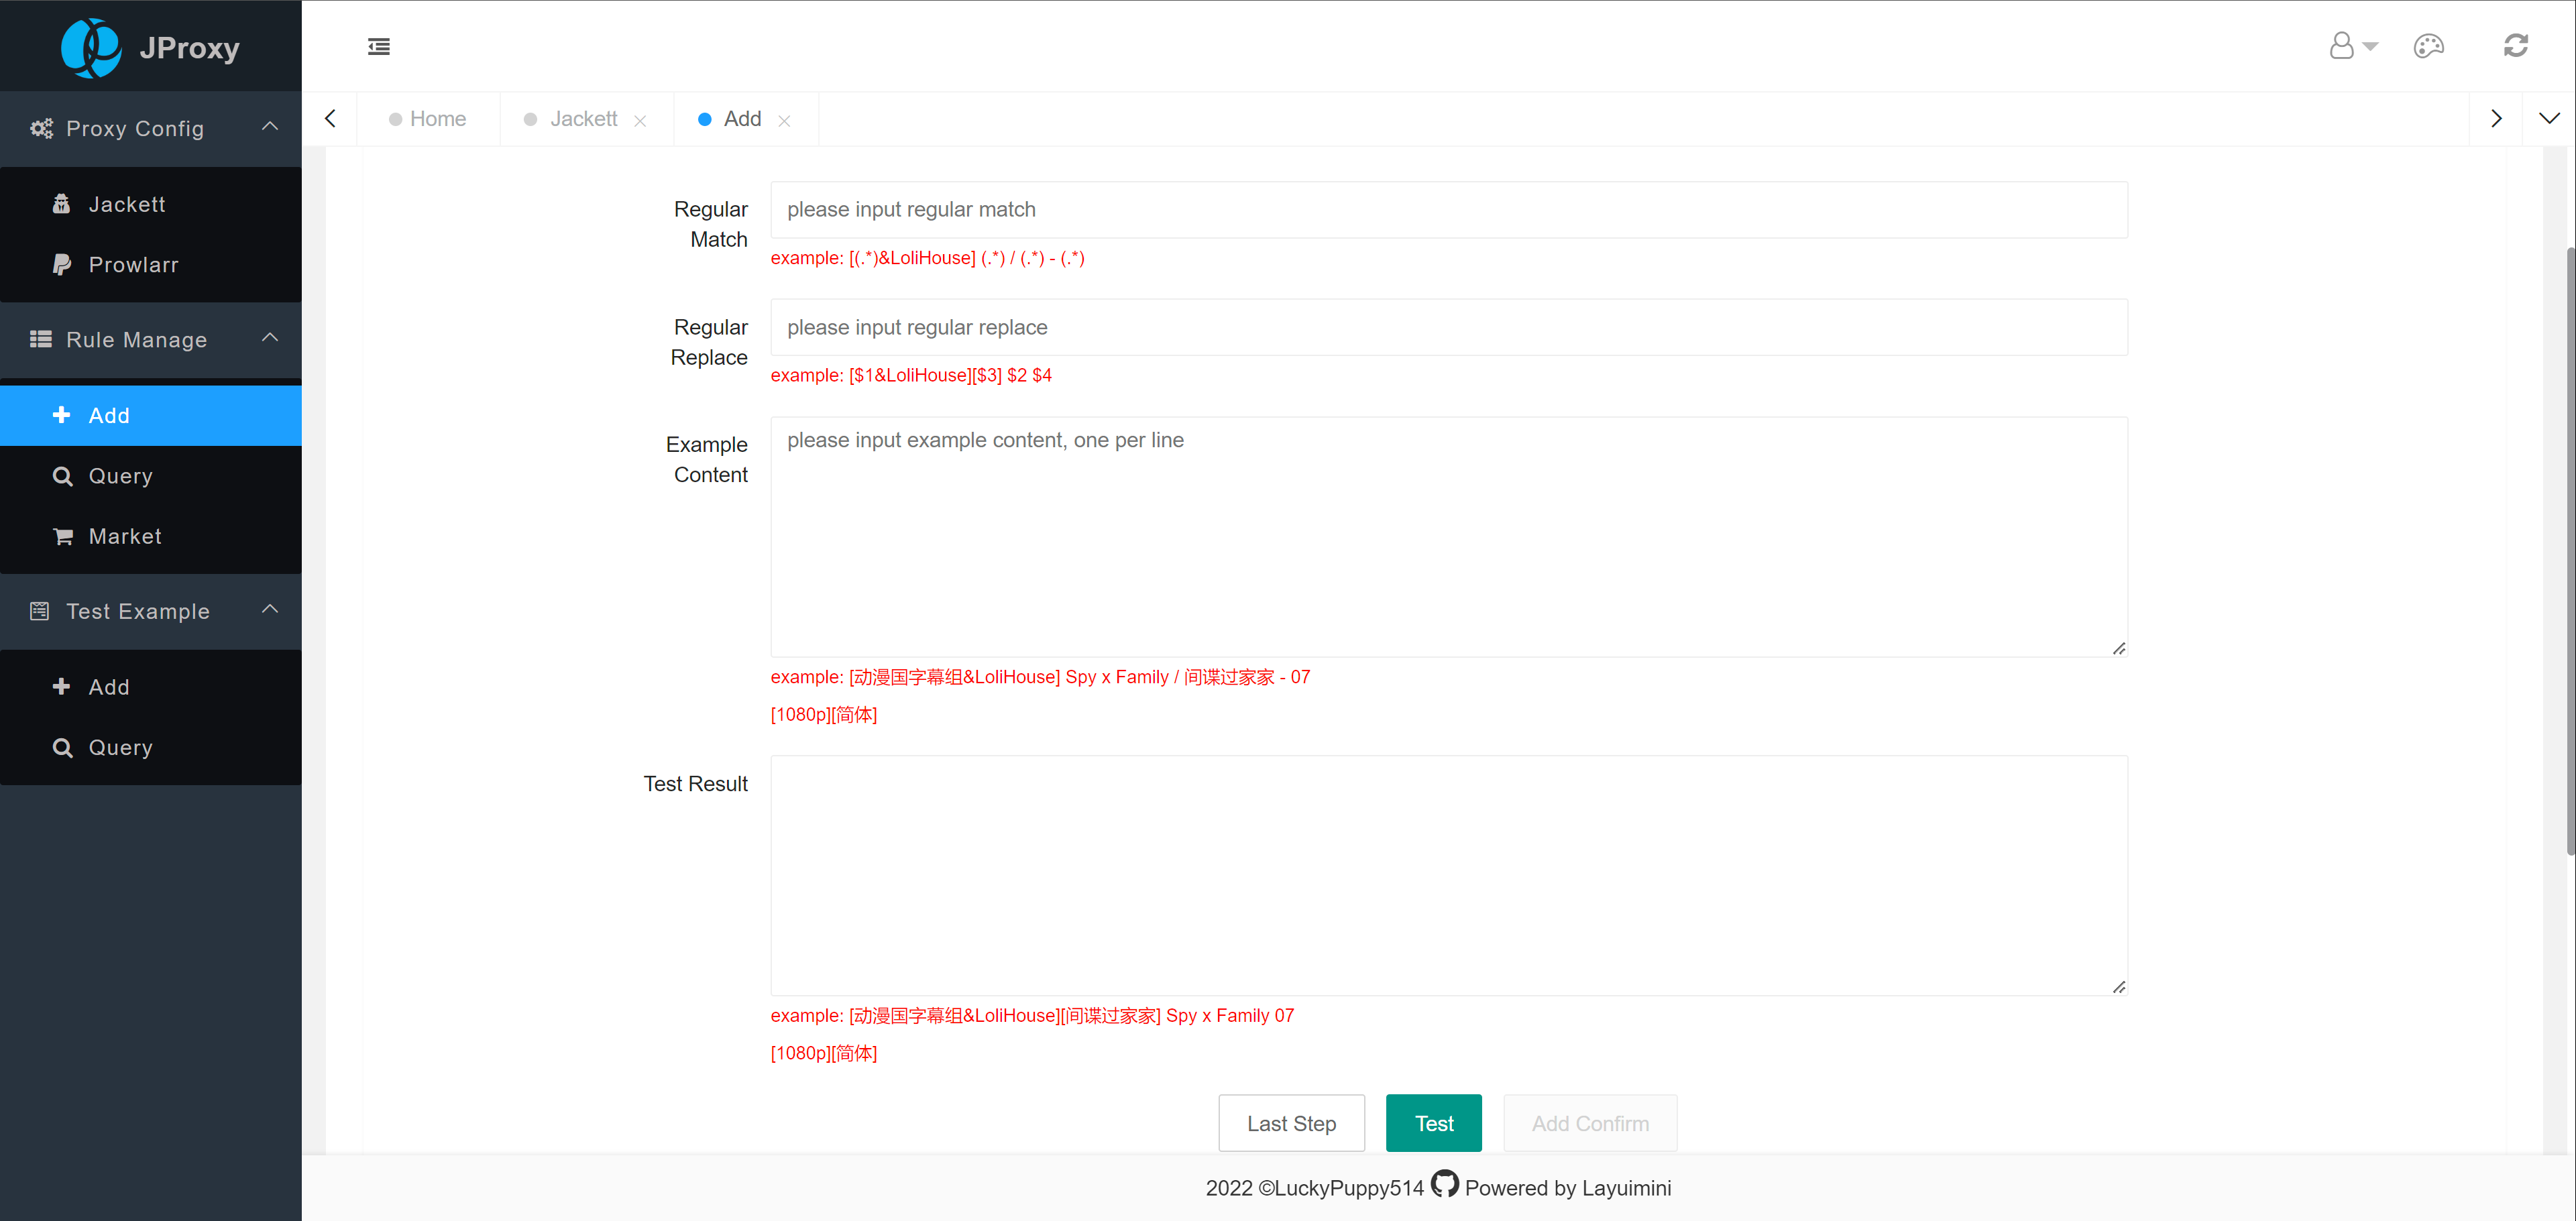Click the green Test button
The height and width of the screenshot is (1221, 2576).
coord(1433,1123)
